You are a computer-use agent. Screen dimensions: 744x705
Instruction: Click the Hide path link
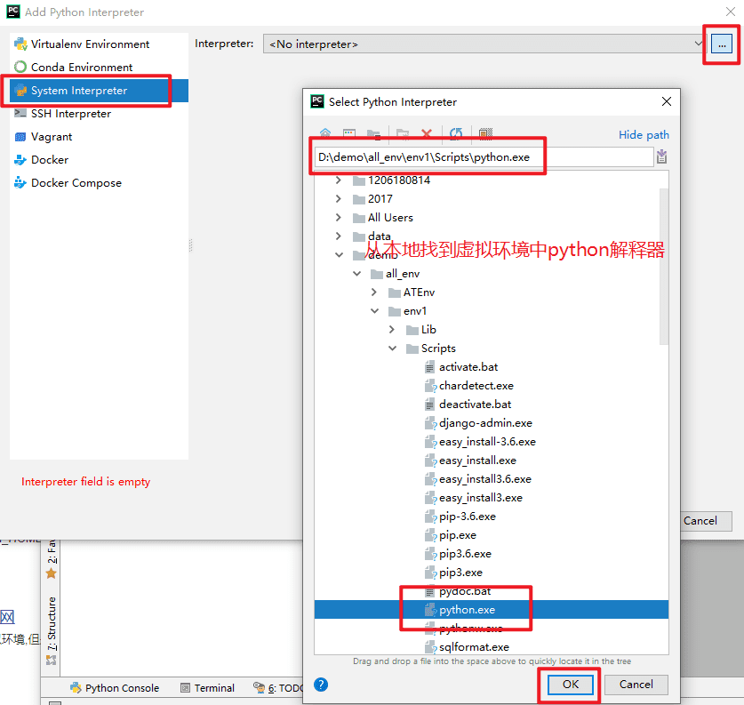pyautogui.click(x=644, y=135)
